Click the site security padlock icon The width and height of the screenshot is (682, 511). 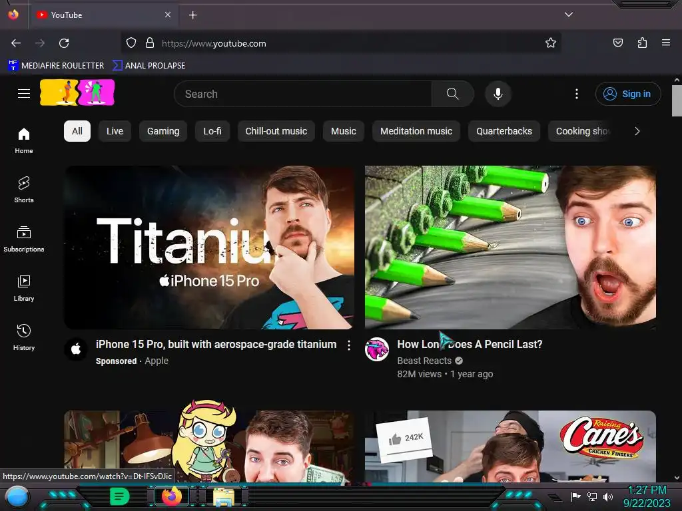click(x=150, y=43)
